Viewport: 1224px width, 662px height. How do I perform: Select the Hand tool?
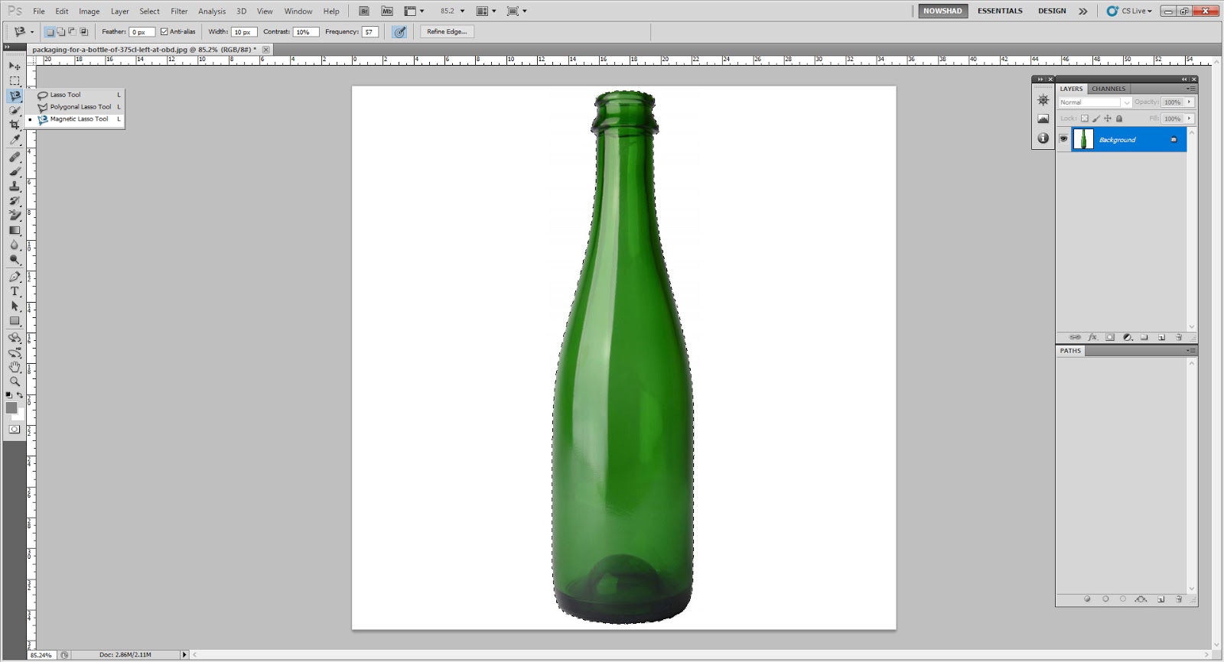pos(15,367)
